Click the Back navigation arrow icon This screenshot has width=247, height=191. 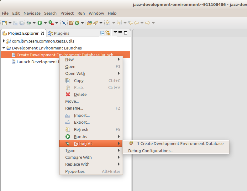coord(136,23)
